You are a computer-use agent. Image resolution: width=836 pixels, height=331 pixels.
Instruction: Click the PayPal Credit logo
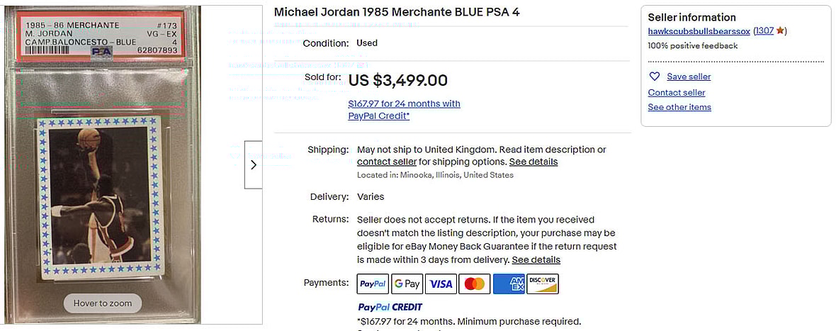point(390,307)
